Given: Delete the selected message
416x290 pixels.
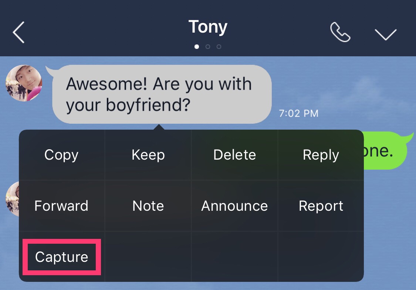Looking at the screenshot, I should click(234, 155).
